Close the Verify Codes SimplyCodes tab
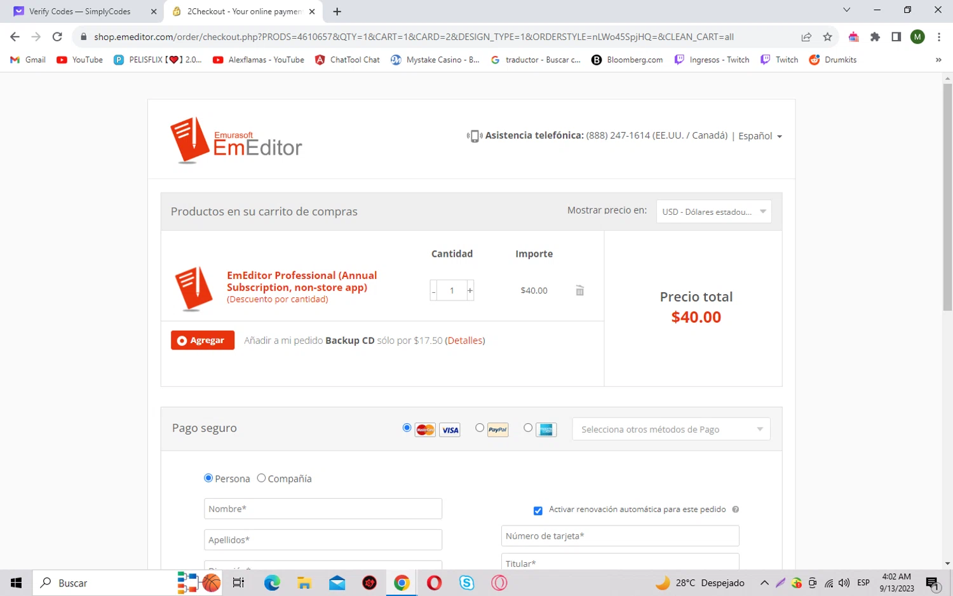Viewport: 953px width, 596px height. (154, 11)
